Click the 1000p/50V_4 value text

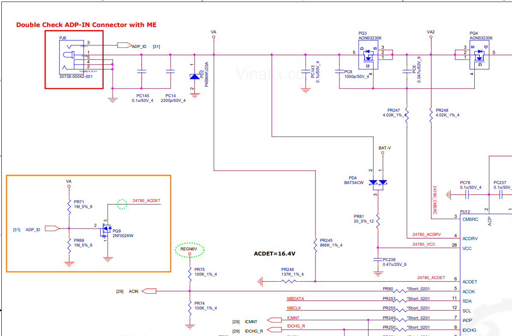pos(356,77)
